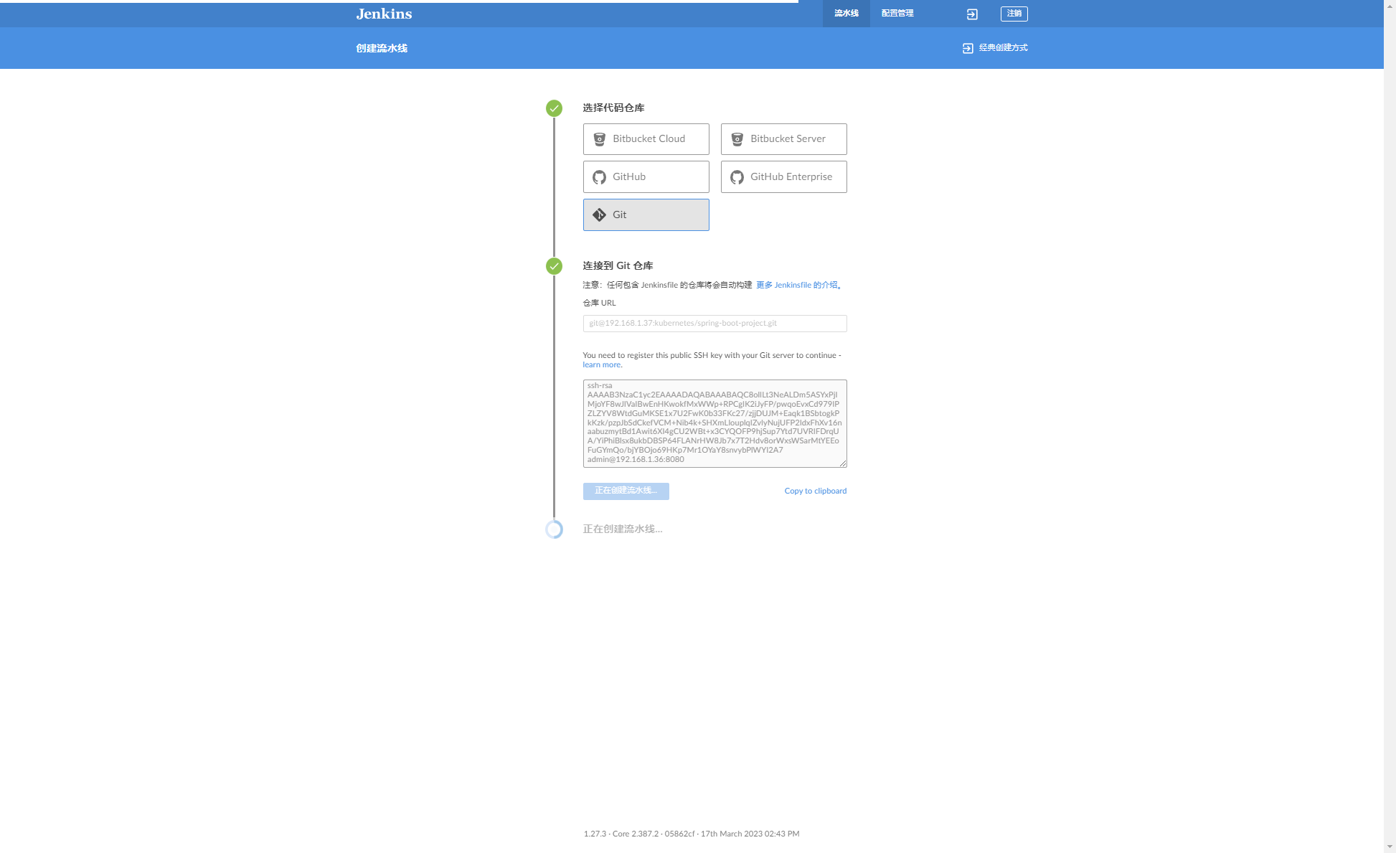The width and height of the screenshot is (1396, 853).
Task: Click the octocat icon in the GitHub option
Action: pos(600,177)
